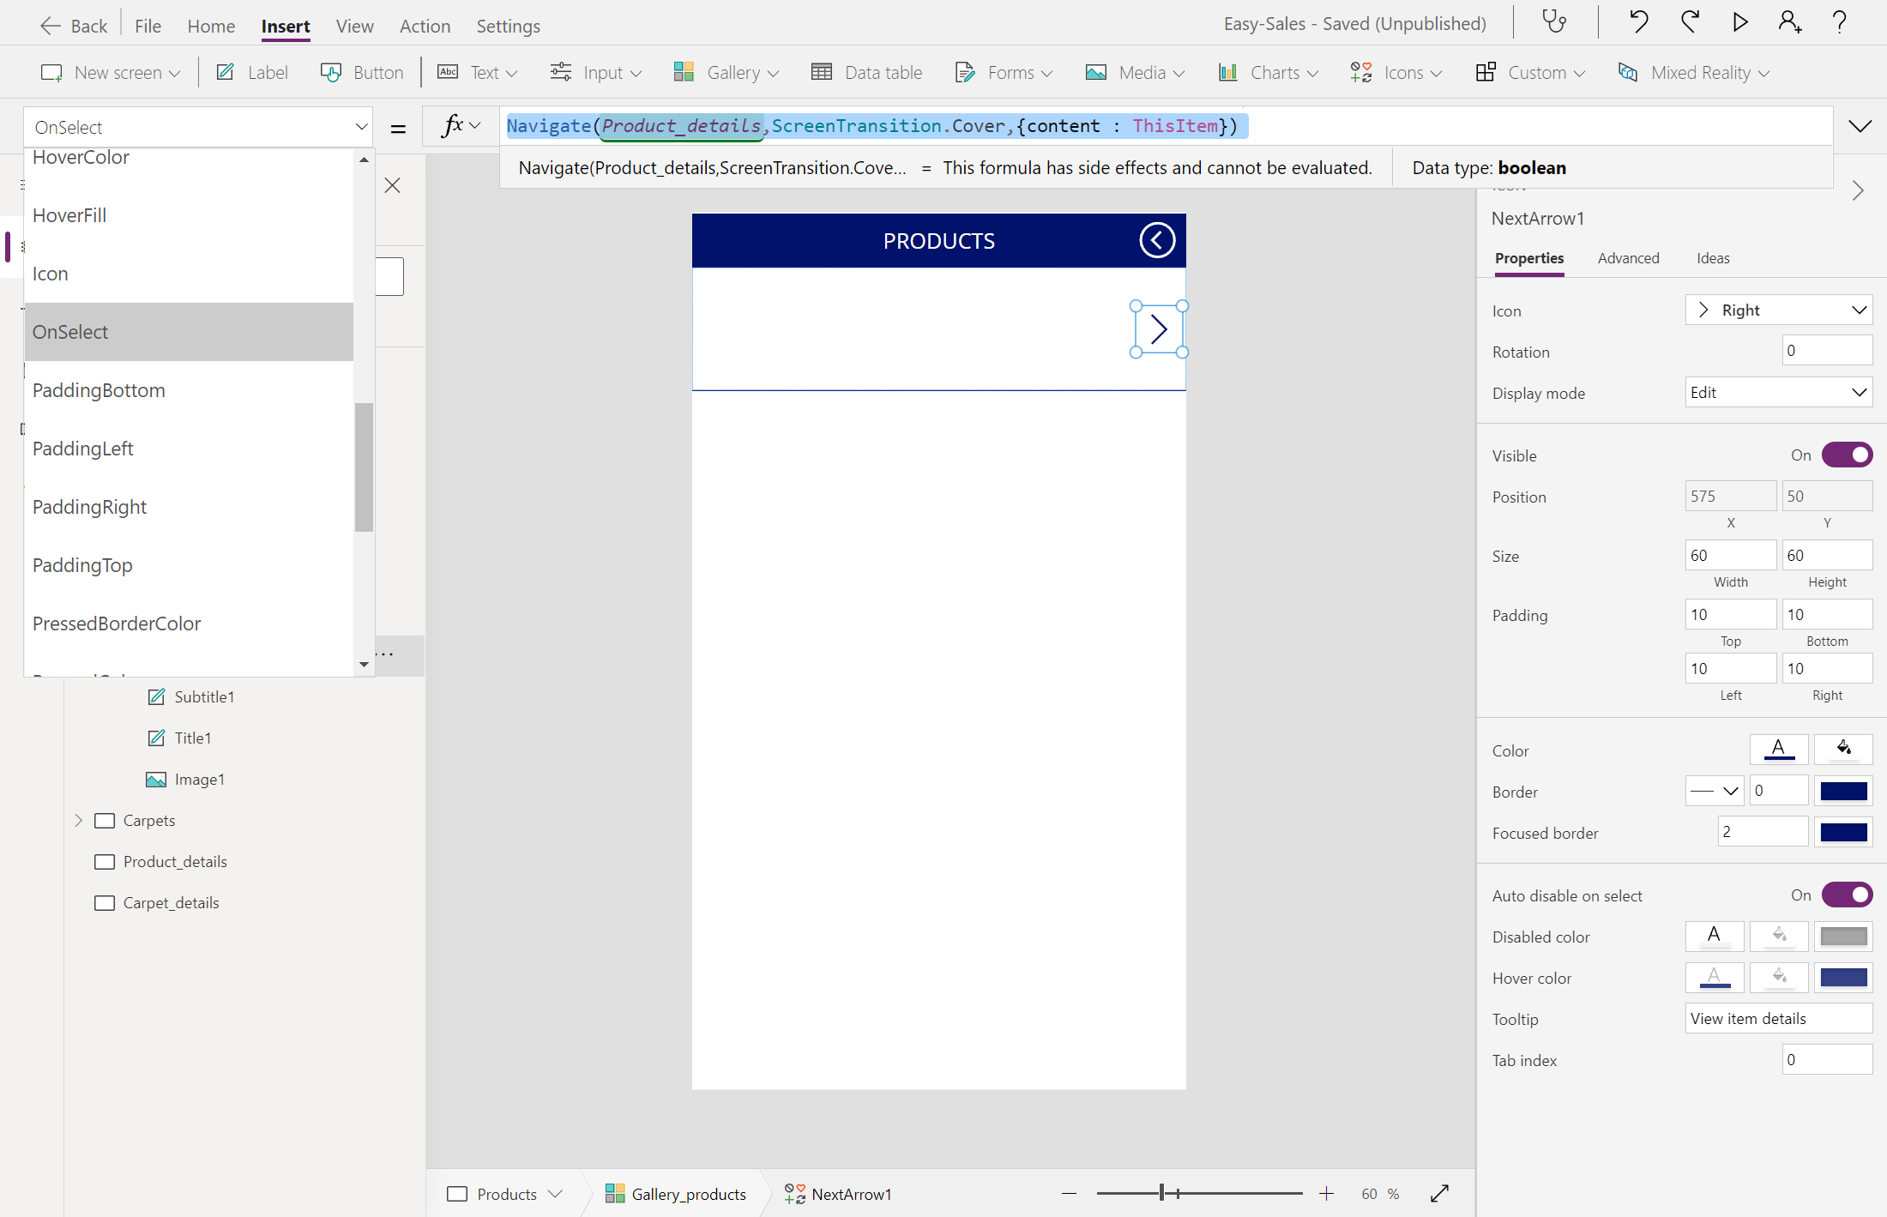This screenshot has height=1217, width=1887.
Task: Click the Data table button
Action: 866,72
